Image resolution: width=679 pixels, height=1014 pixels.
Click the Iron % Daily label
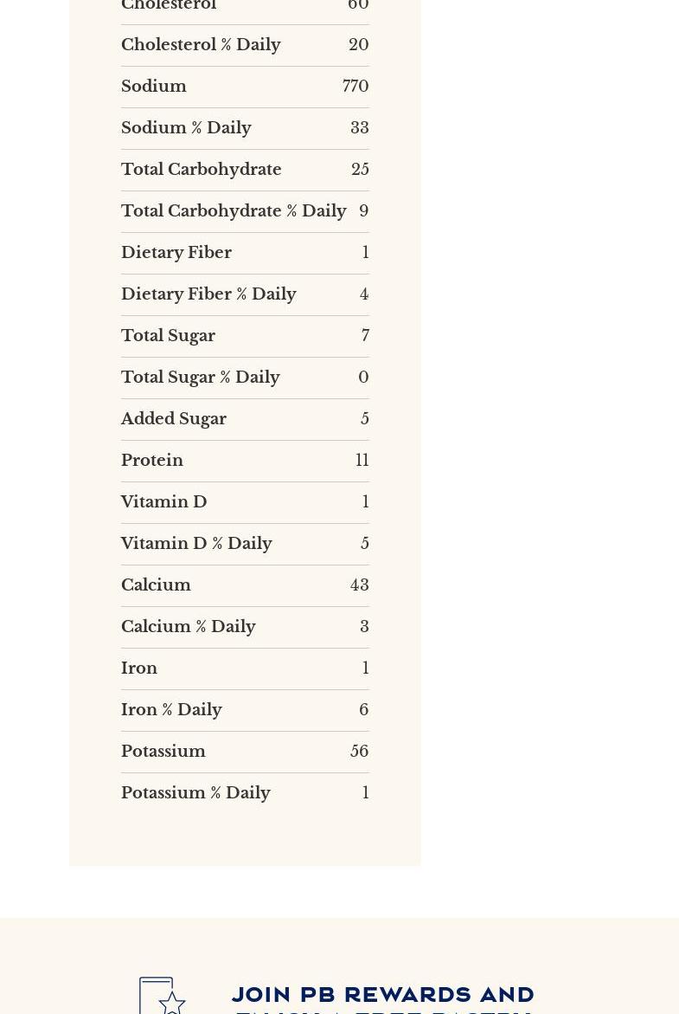pos(171,710)
